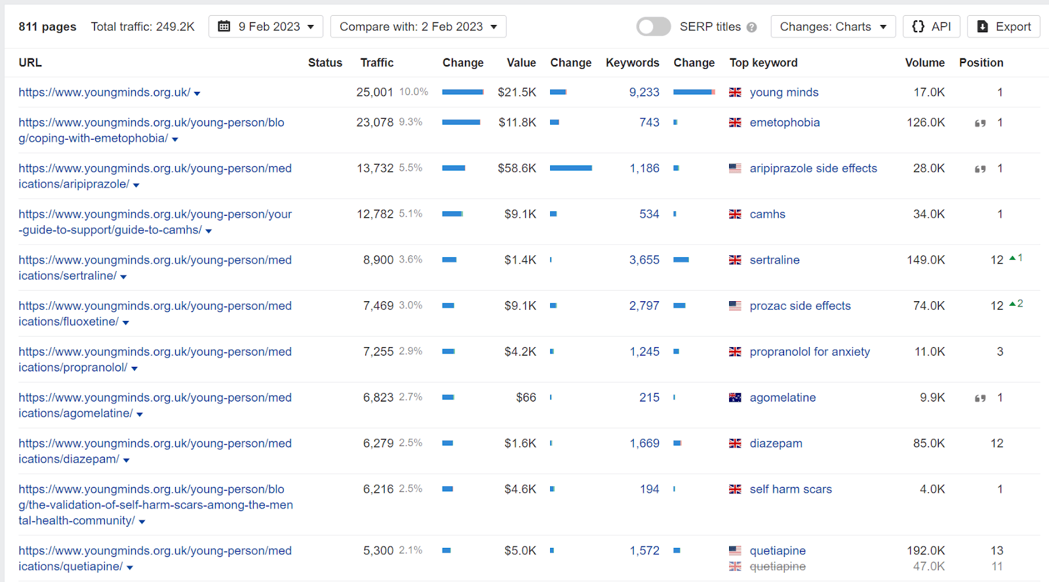Click the 743 keywords count for emetophobia page
The width and height of the screenshot is (1049, 582).
click(649, 123)
